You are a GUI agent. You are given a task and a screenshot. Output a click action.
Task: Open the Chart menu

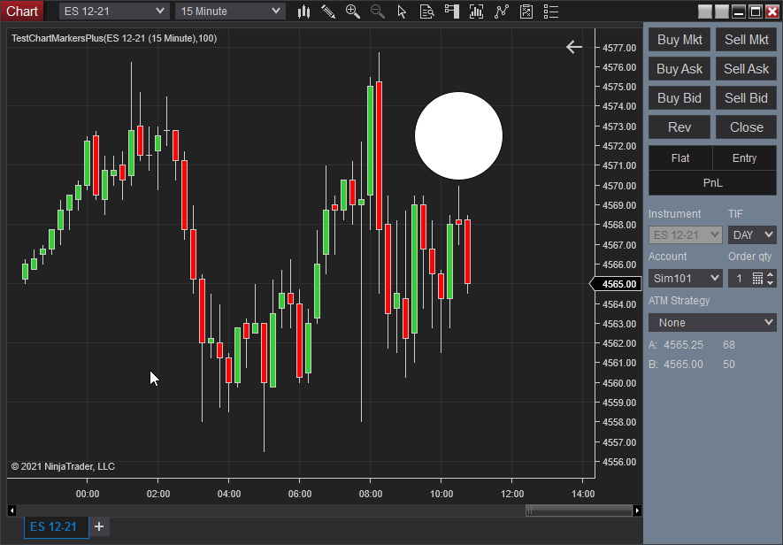[x=22, y=11]
